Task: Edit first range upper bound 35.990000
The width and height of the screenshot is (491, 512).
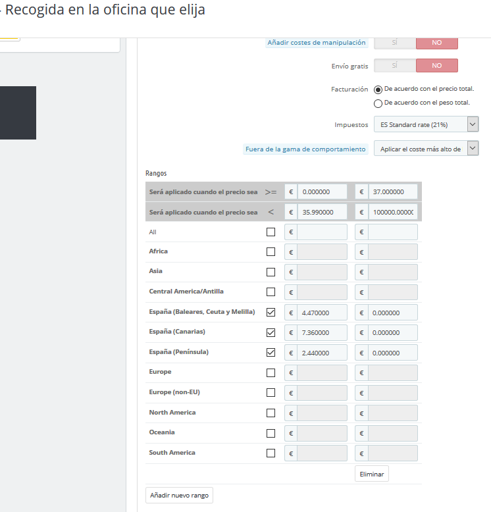Action: pos(322,213)
